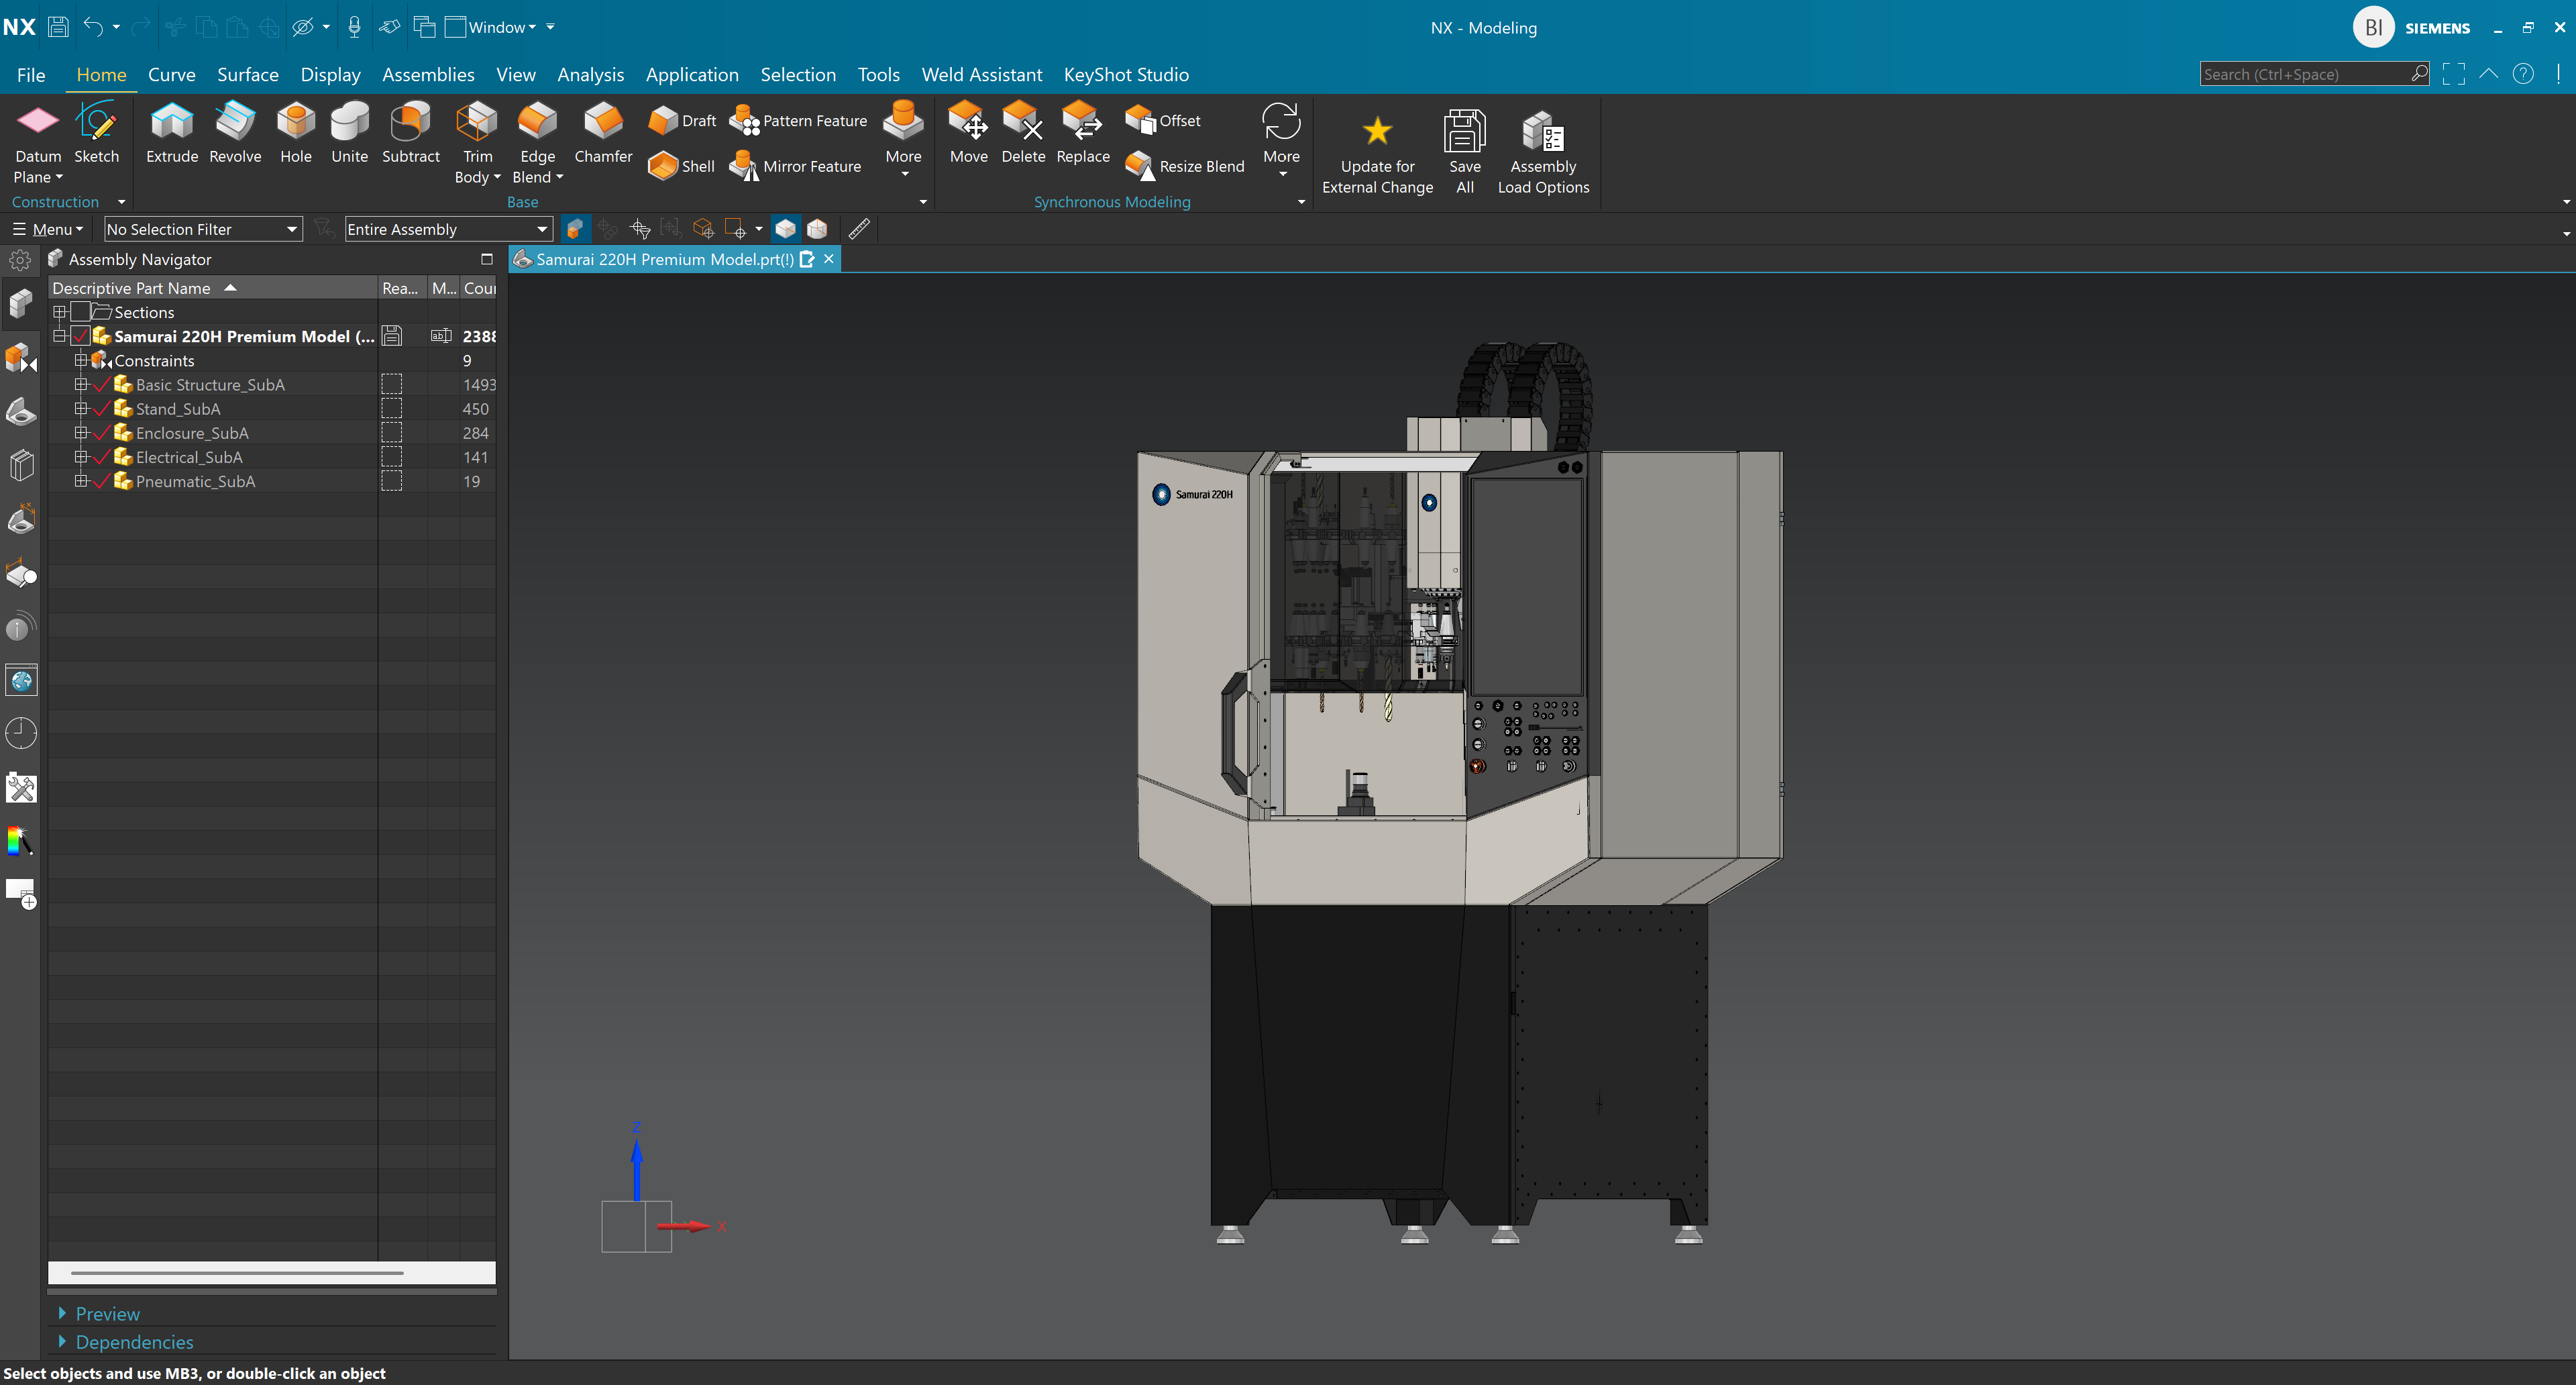Open the Web Browser tab in sidebar
This screenshot has width=2576, height=1385.
coord(21,681)
